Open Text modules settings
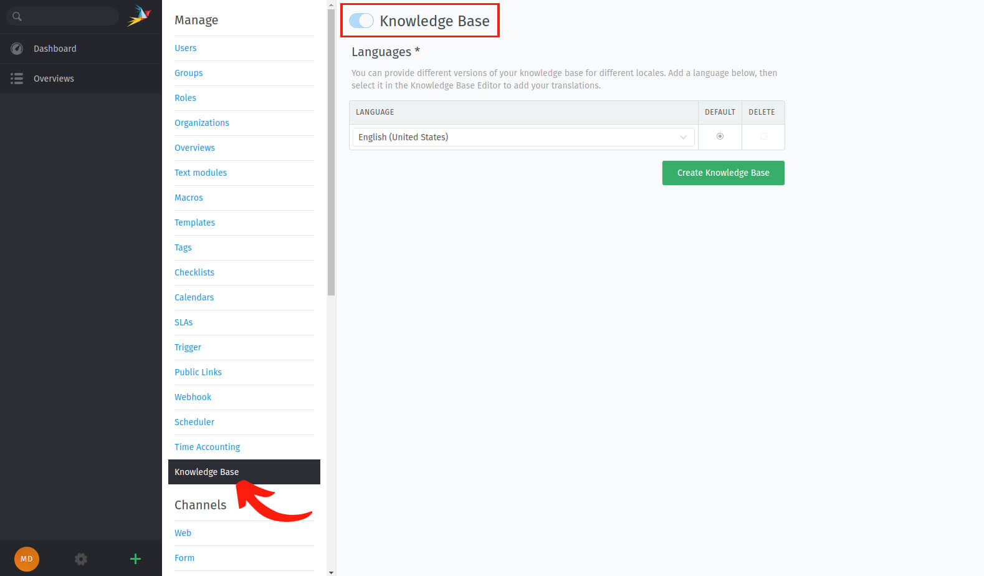 pyautogui.click(x=200, y=173)
